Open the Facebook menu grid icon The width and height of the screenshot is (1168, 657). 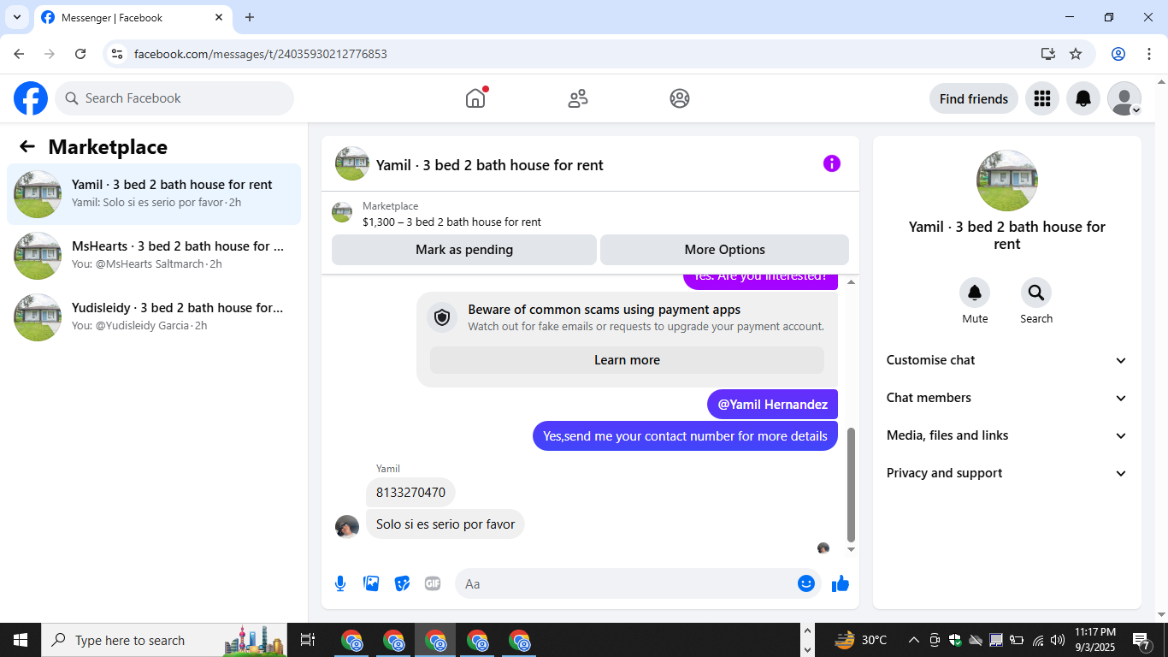pos(1041,98)
